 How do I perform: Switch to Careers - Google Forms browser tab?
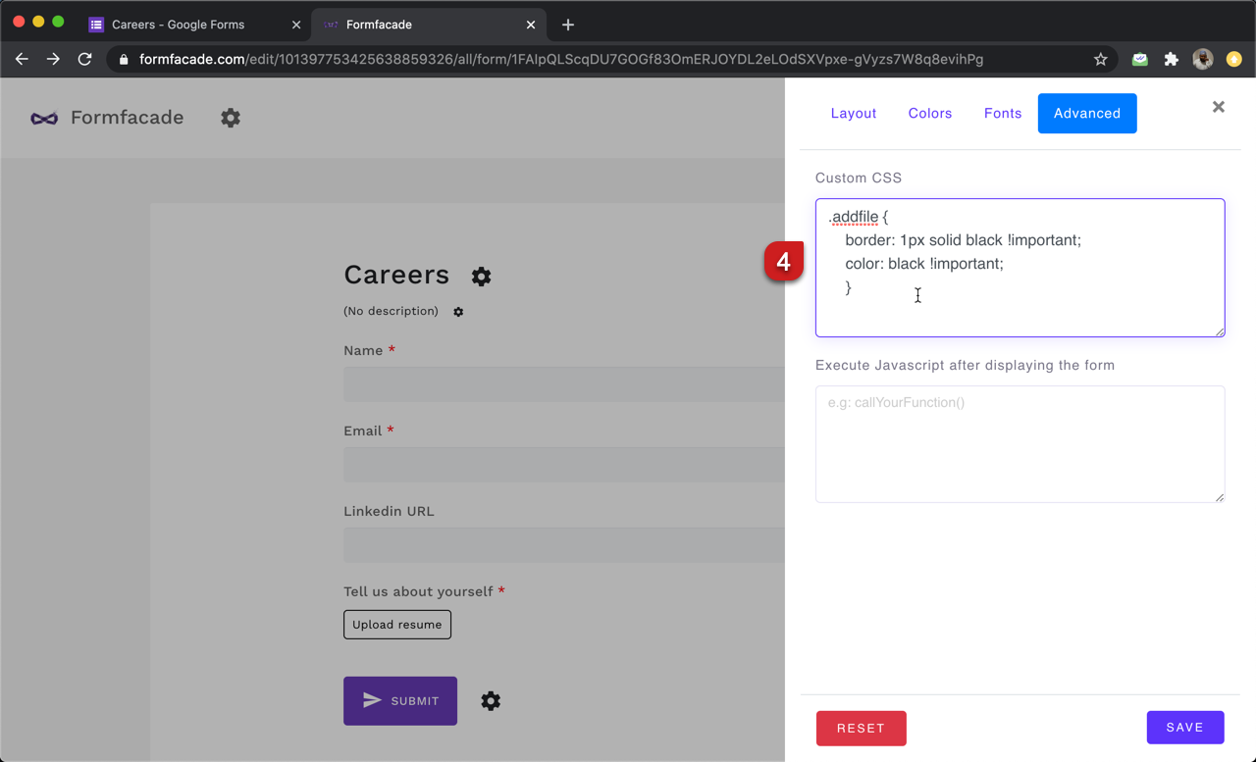(178, 25)
